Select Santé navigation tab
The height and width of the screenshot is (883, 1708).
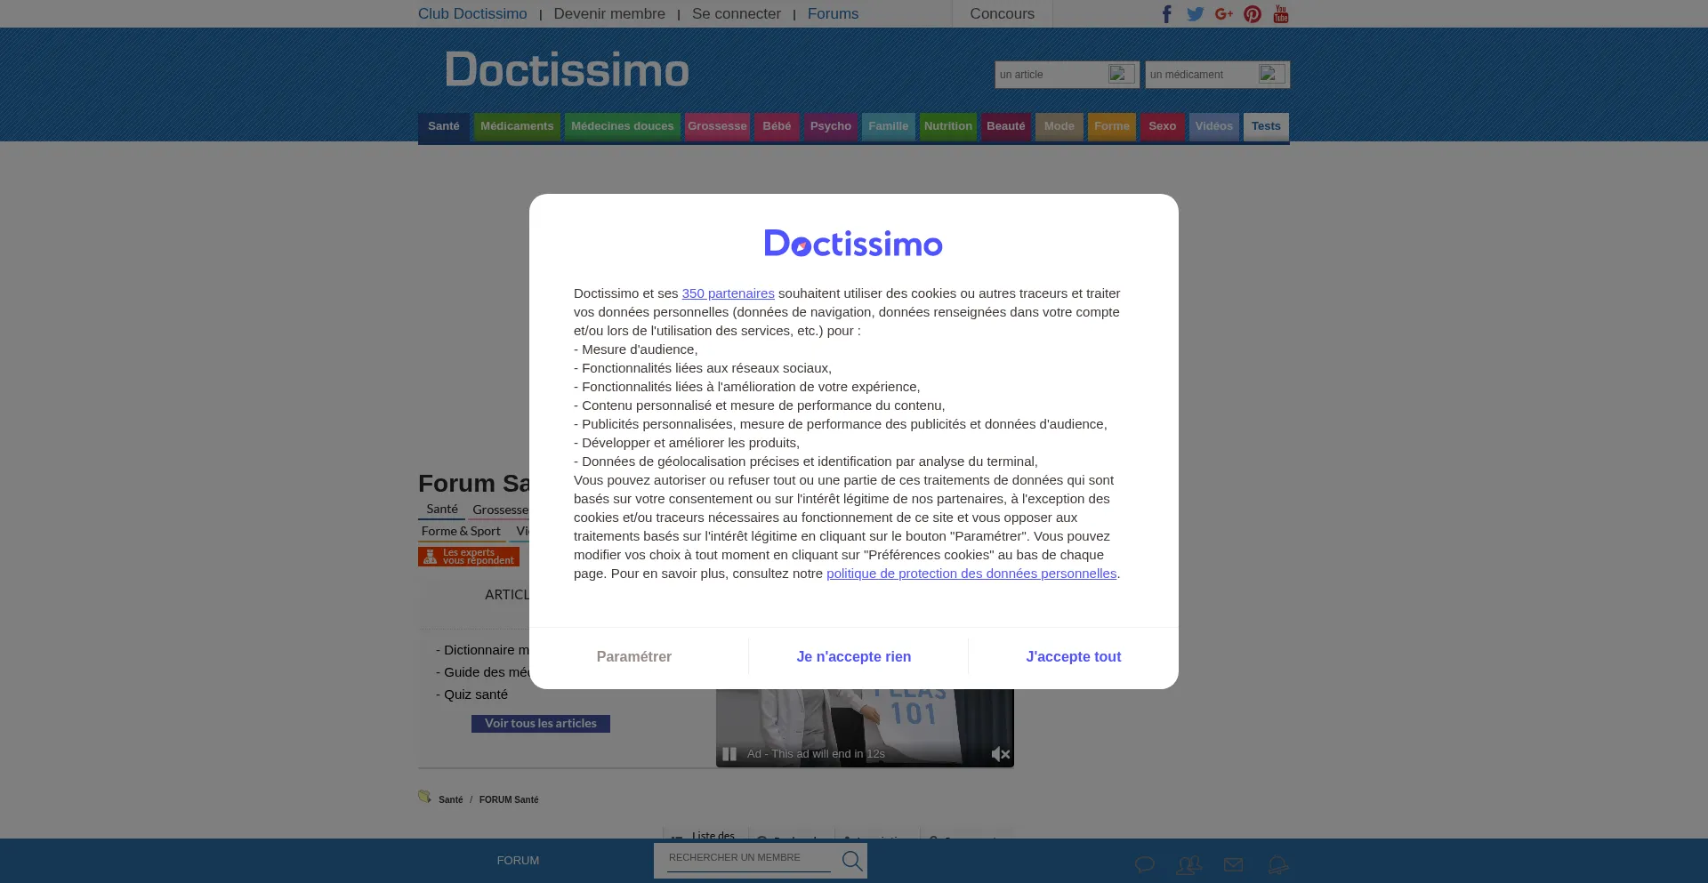pyautogui.click(x=444, y=126)
